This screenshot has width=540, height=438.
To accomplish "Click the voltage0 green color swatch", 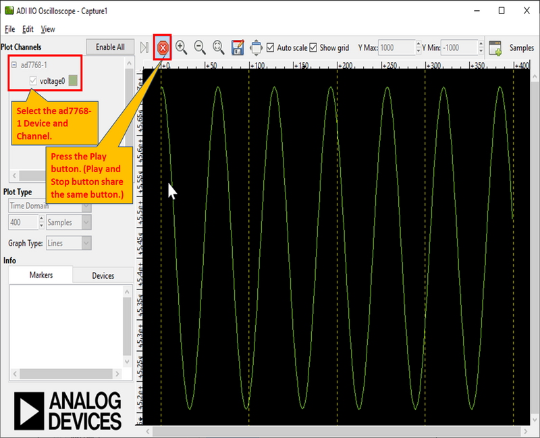I will (x=73, y=81).
